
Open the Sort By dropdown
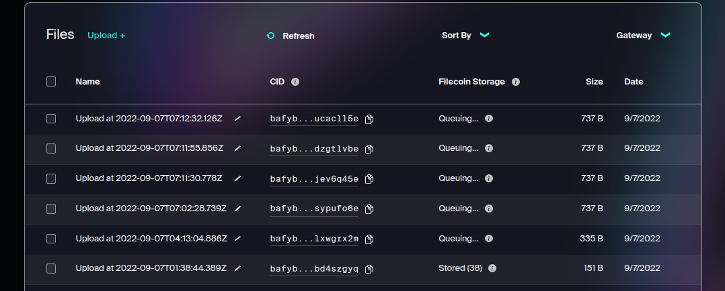click(465, 35)
